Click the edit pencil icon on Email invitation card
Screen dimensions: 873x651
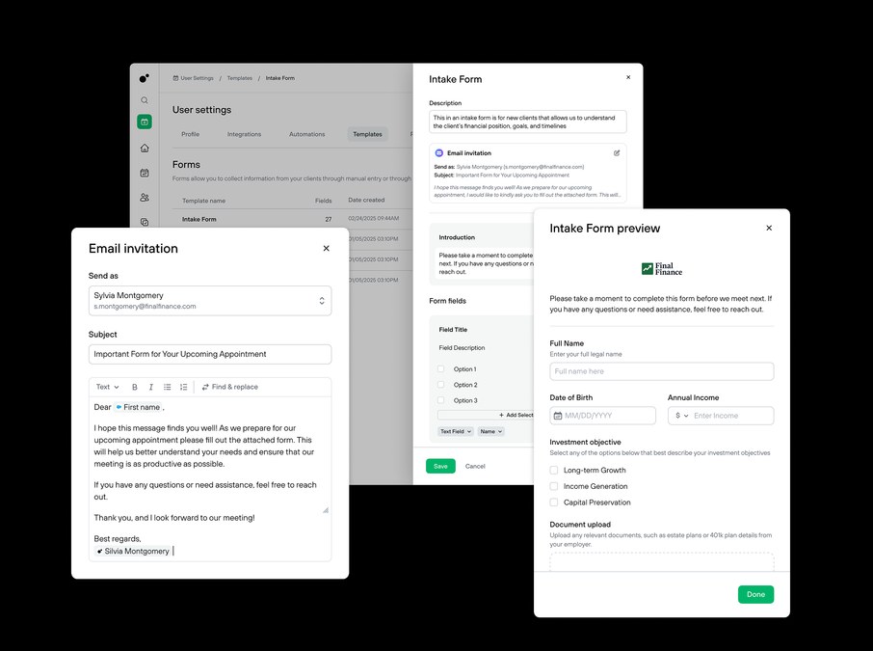tap(617, 152)
